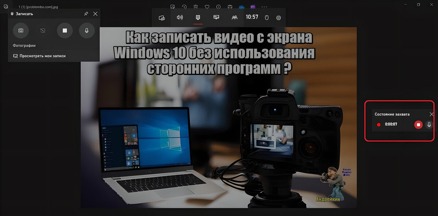Viewport: 438px width, 216px height.
Task: Open Просмотреть мои записи
Action: pos(39,56)
